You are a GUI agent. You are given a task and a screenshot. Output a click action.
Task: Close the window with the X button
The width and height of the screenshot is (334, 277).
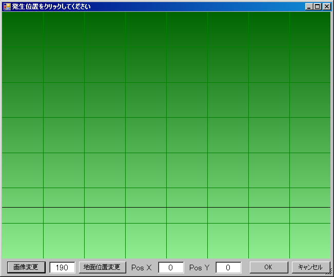(326, 7)
